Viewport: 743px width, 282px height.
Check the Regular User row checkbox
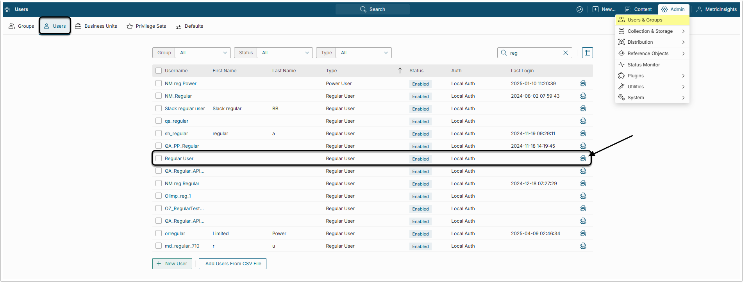159,159
